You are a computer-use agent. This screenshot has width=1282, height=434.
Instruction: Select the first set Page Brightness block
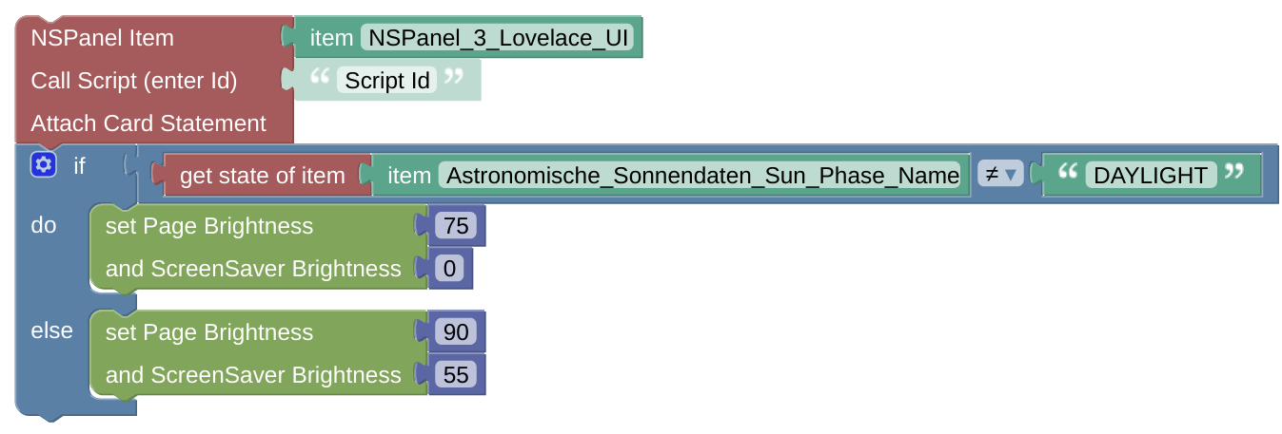(209, 226)
